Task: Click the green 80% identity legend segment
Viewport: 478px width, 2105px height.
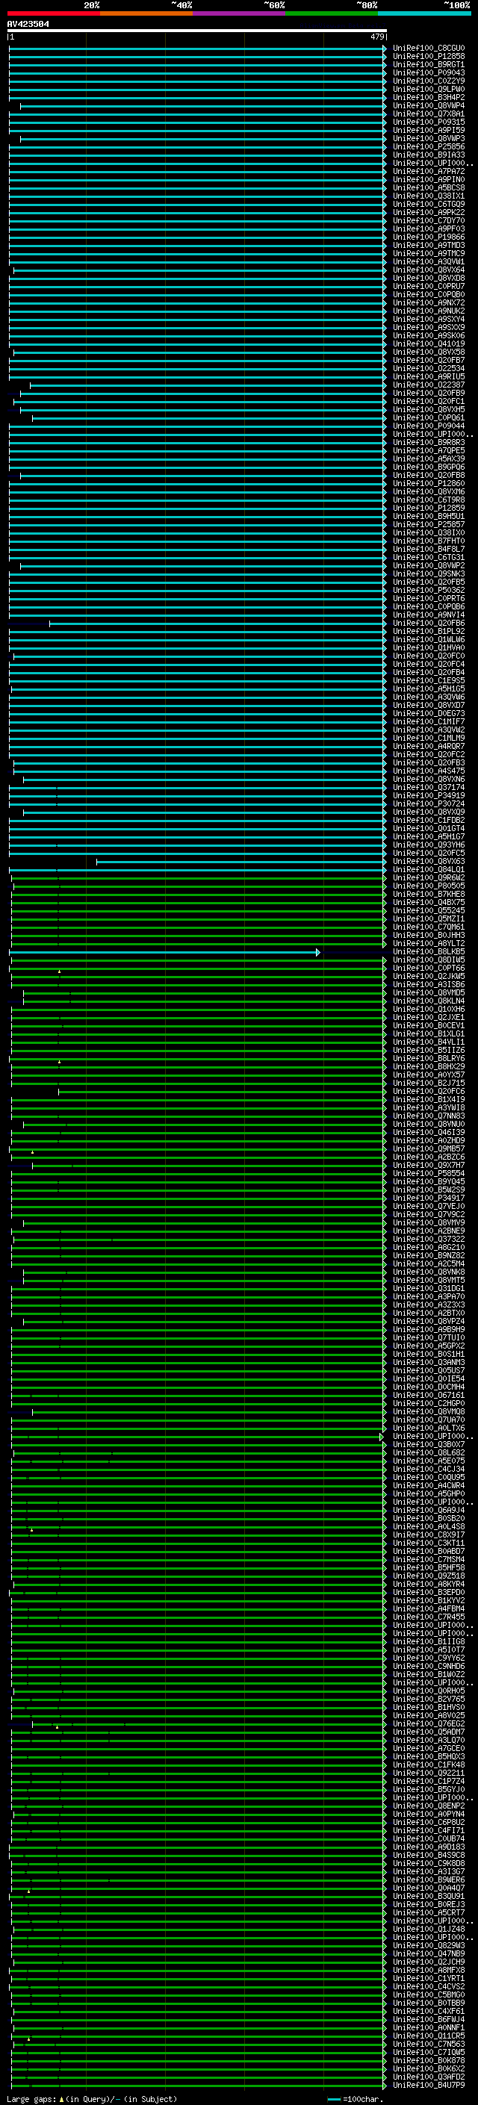Action: (x=332, y=13)
